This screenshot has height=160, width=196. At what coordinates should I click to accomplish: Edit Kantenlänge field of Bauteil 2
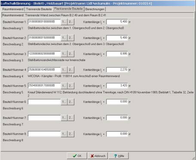click(x=117, y=38)
